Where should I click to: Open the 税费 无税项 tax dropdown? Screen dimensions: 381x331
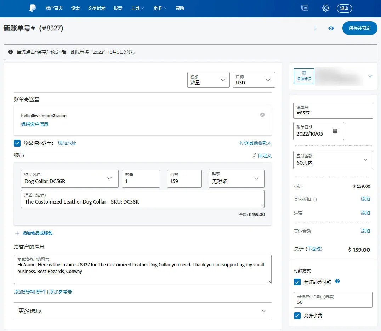click(x=237, y=178)
